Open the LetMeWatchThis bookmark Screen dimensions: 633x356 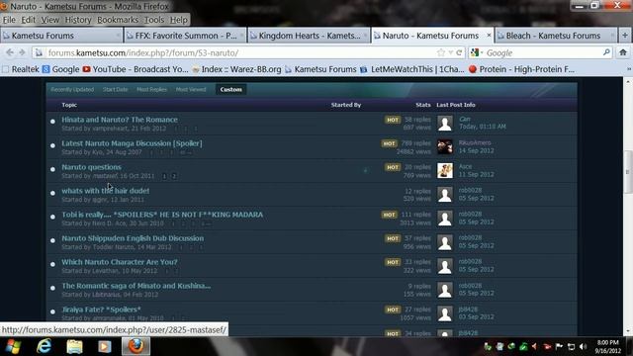(x=412, y=69)
